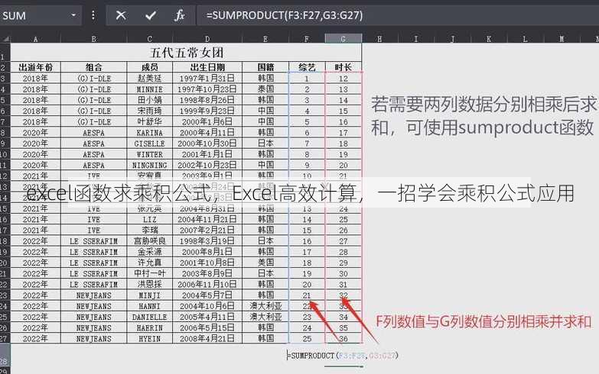599x374 pixels.
Task: Click the 出道年份 header cell
Action: coord(35,67)
